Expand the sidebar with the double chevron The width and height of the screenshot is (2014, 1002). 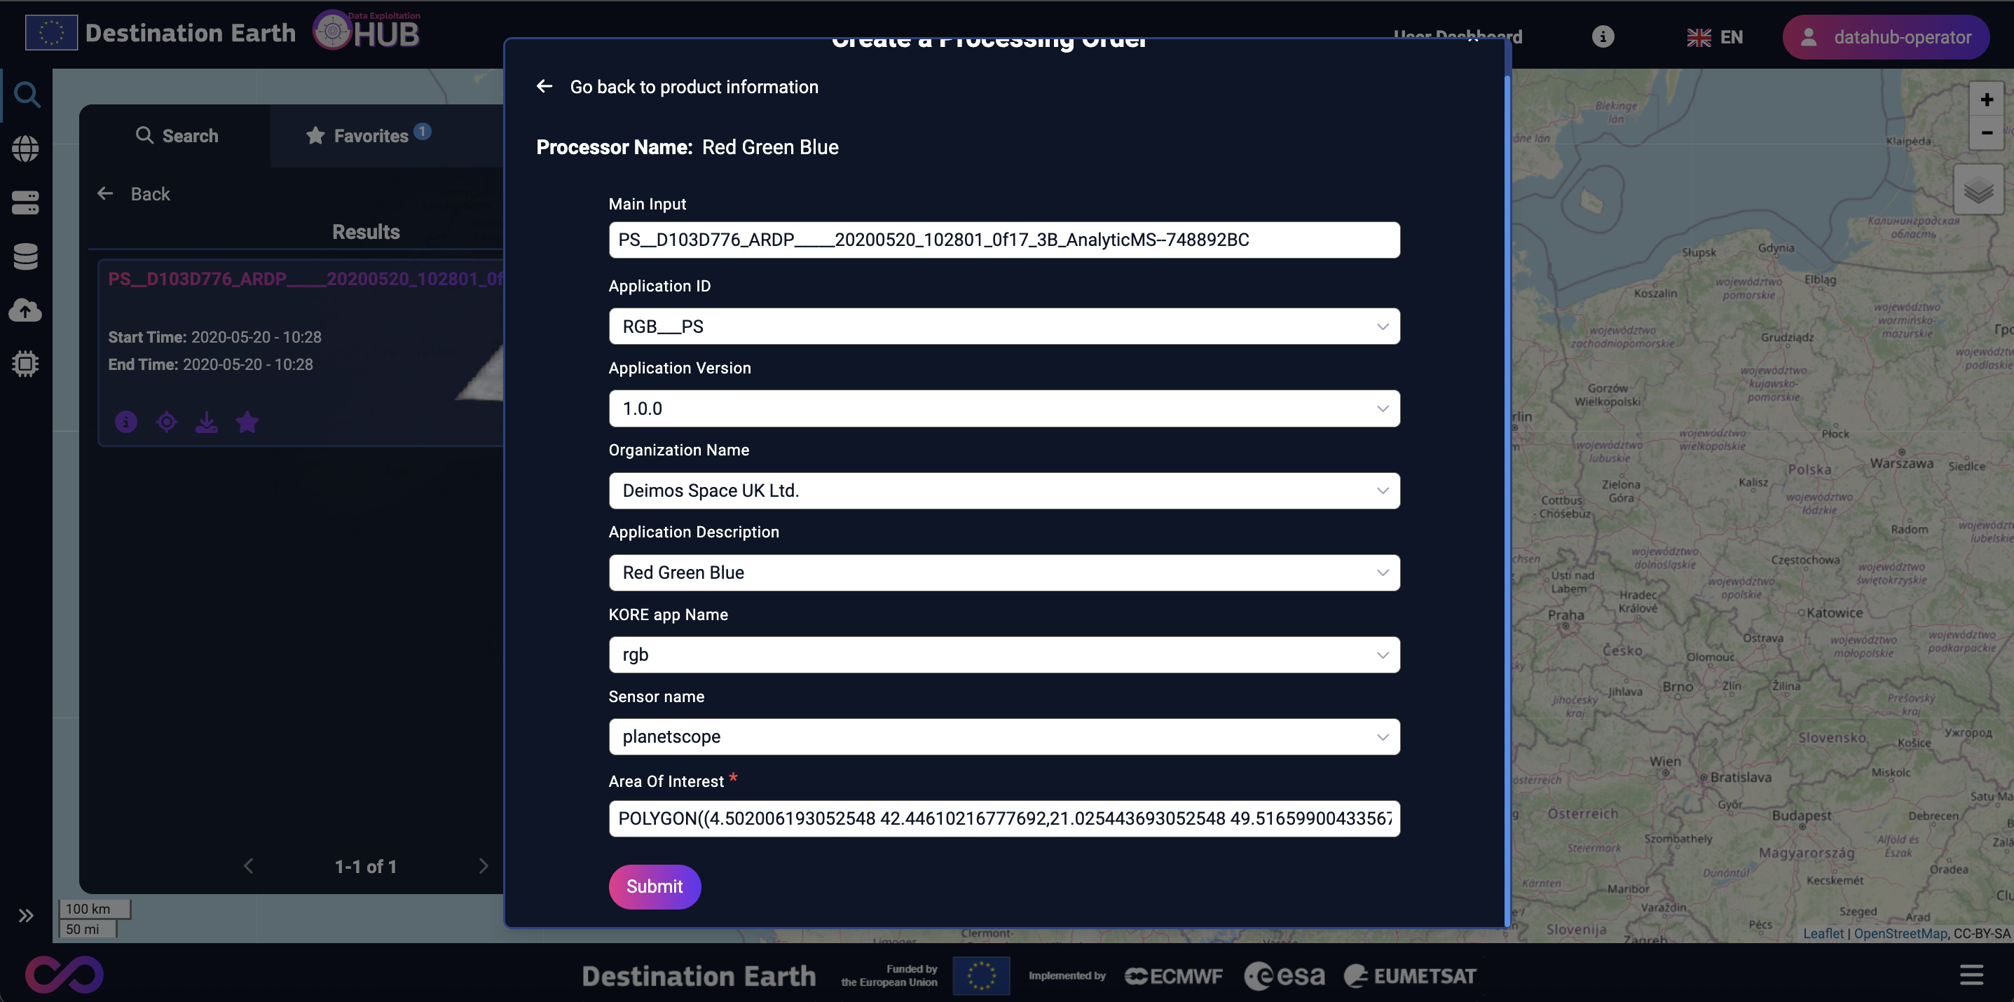26,915
